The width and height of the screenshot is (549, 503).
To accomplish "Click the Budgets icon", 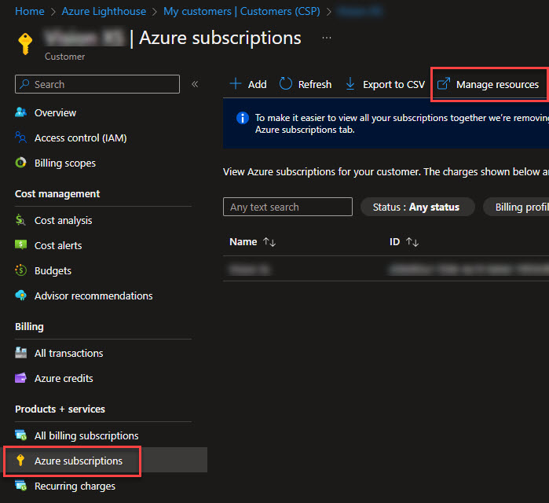I will click(x=20, y=270).
